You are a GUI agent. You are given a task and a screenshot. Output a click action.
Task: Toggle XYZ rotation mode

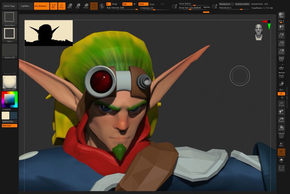point(281,90)
